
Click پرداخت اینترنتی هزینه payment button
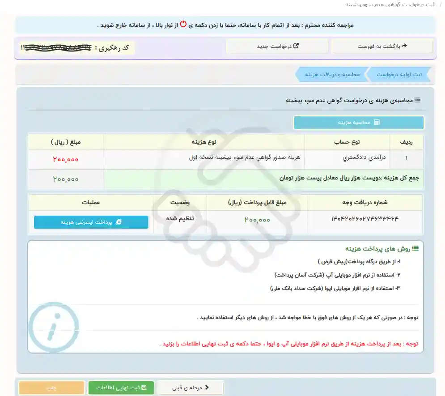coord(91,222)
